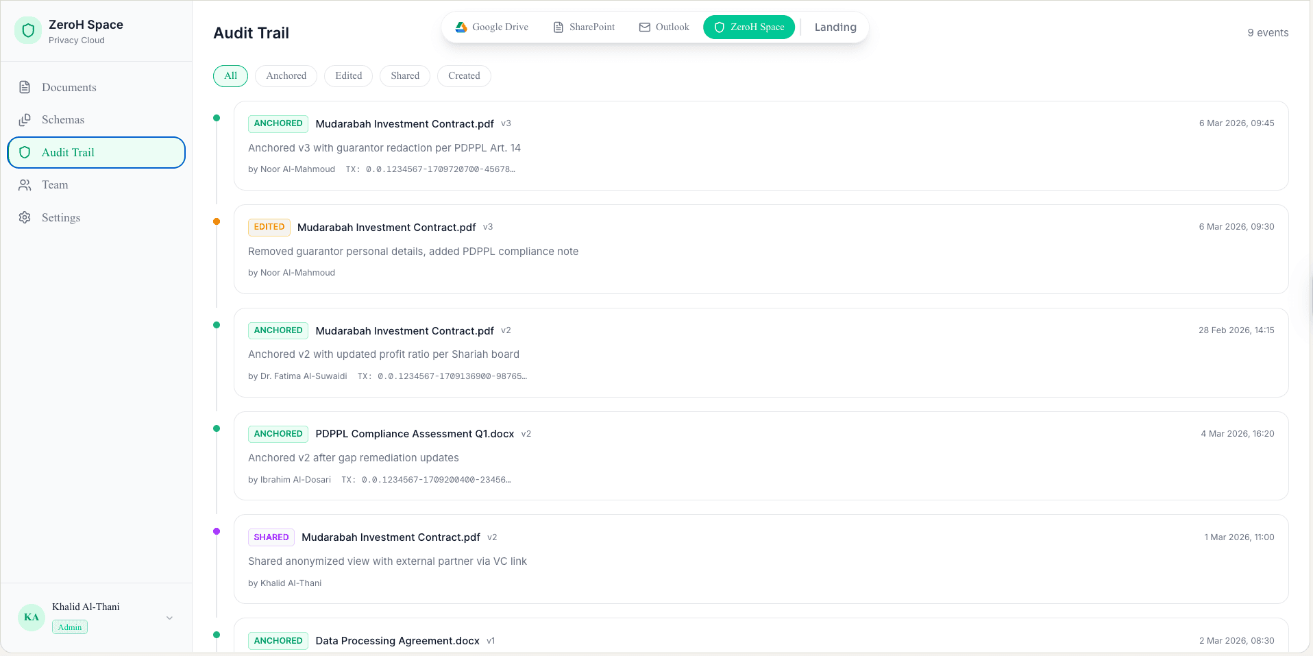Click the Admin role badge
Screen dimensions: 1313x656
[x=69, y=627]
